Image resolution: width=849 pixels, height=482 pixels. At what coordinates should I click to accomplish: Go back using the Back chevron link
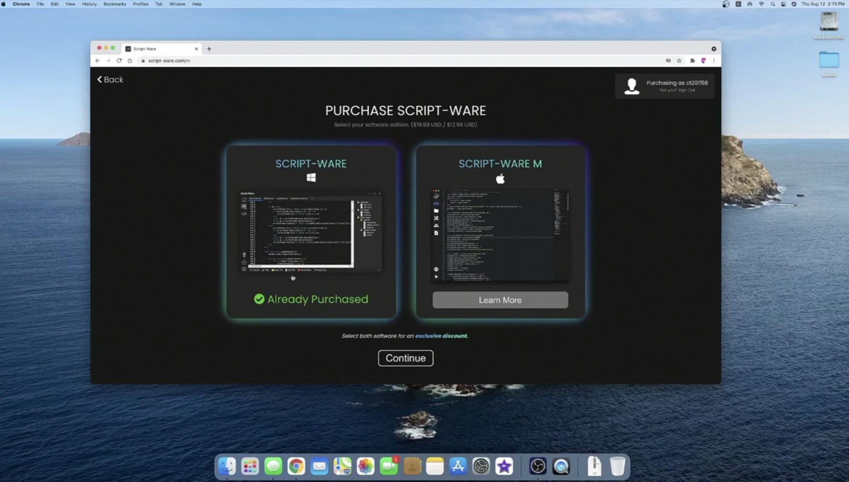coord(110,79)
